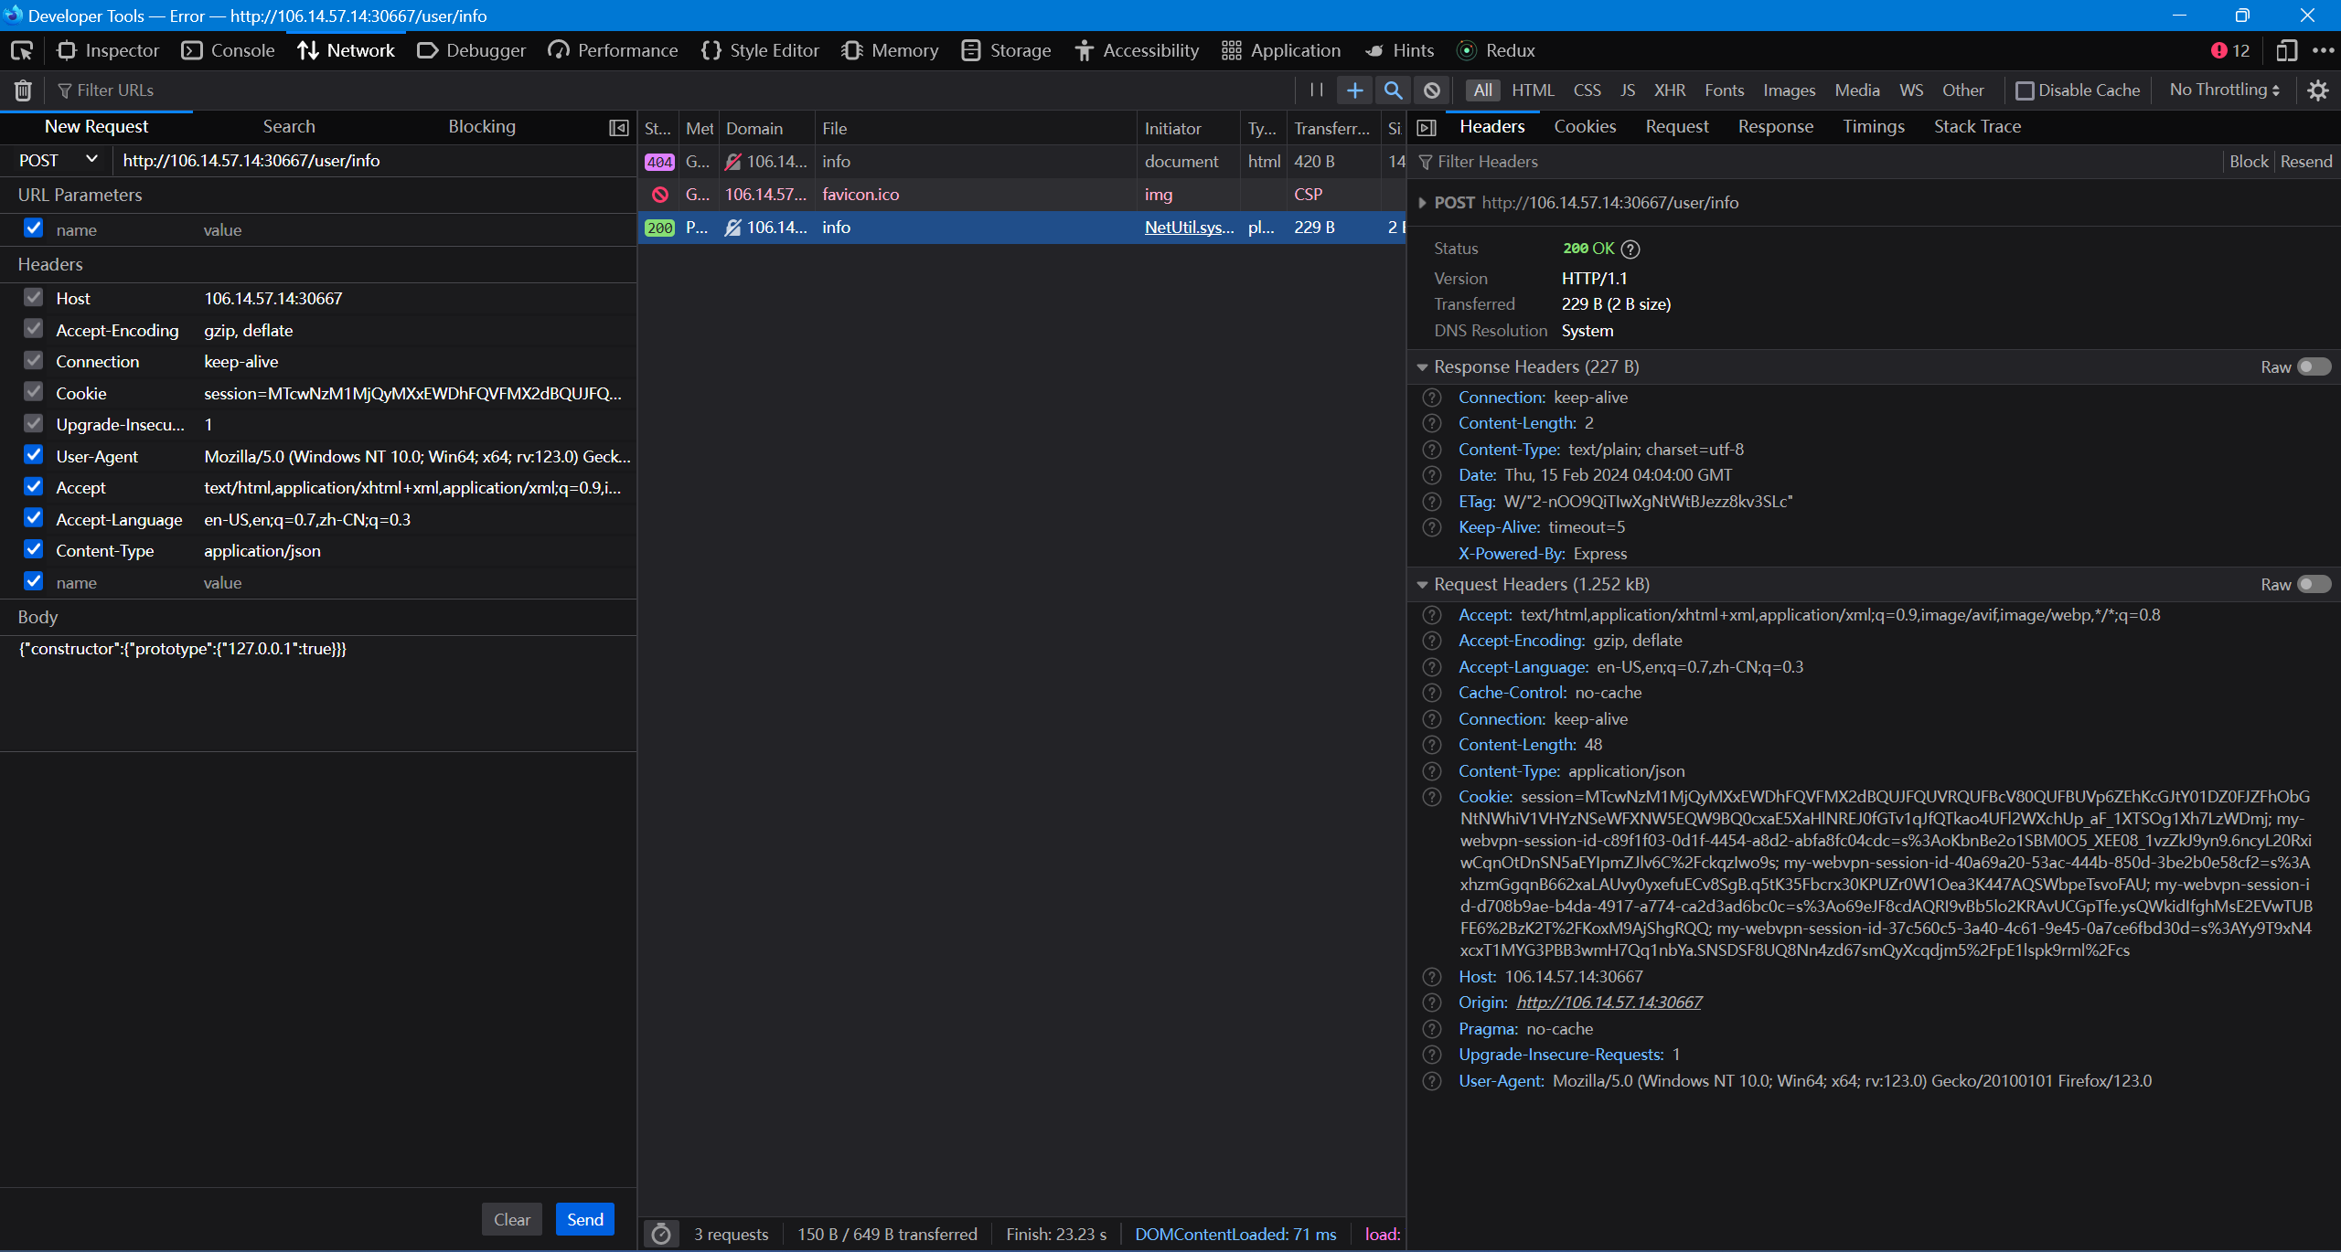Screen dimensions: 2341x1252
Task: Click the magnifier search icon in the toolbar
Action: 1393,90
